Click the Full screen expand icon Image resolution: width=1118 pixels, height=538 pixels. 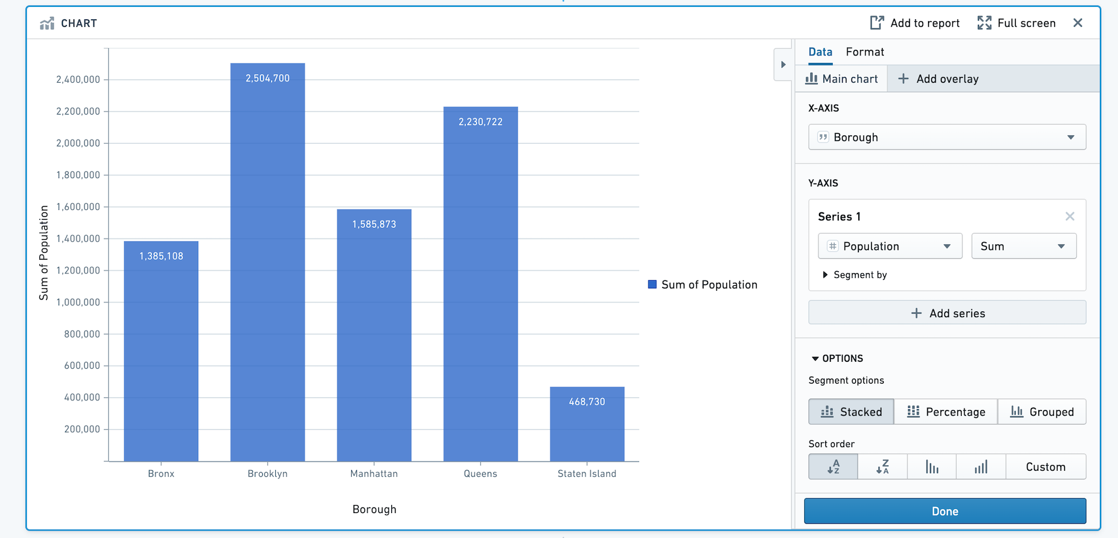coord(984,23)
